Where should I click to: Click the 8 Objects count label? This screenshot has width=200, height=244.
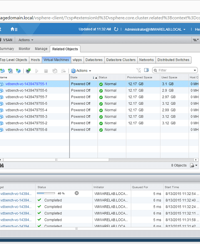(x=179, y=165)
